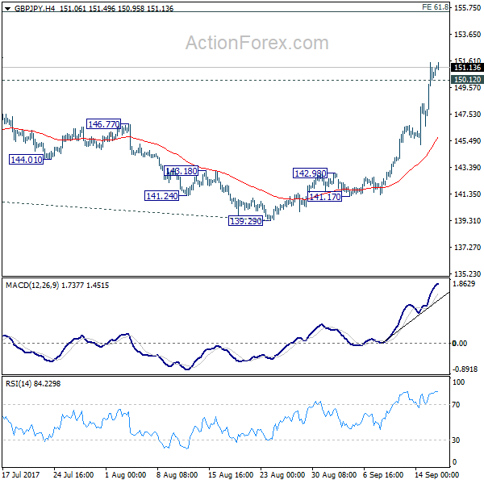Image resolution: width=484 pixels, height=484 pixels.
Task: Select the 23 Aug 00:00 date label
Action: (x=282, y=475)
